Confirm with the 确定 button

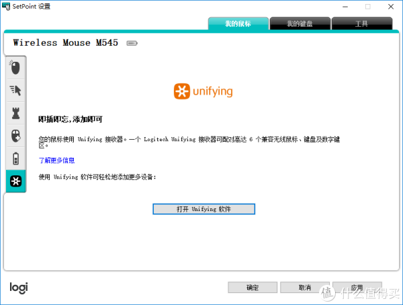coord(253,288)
